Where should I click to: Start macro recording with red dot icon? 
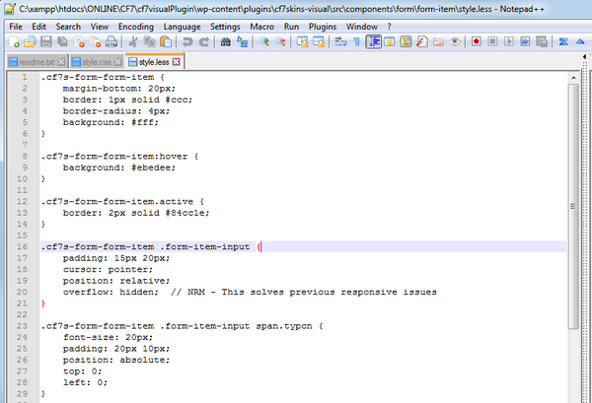coord(476,42)
